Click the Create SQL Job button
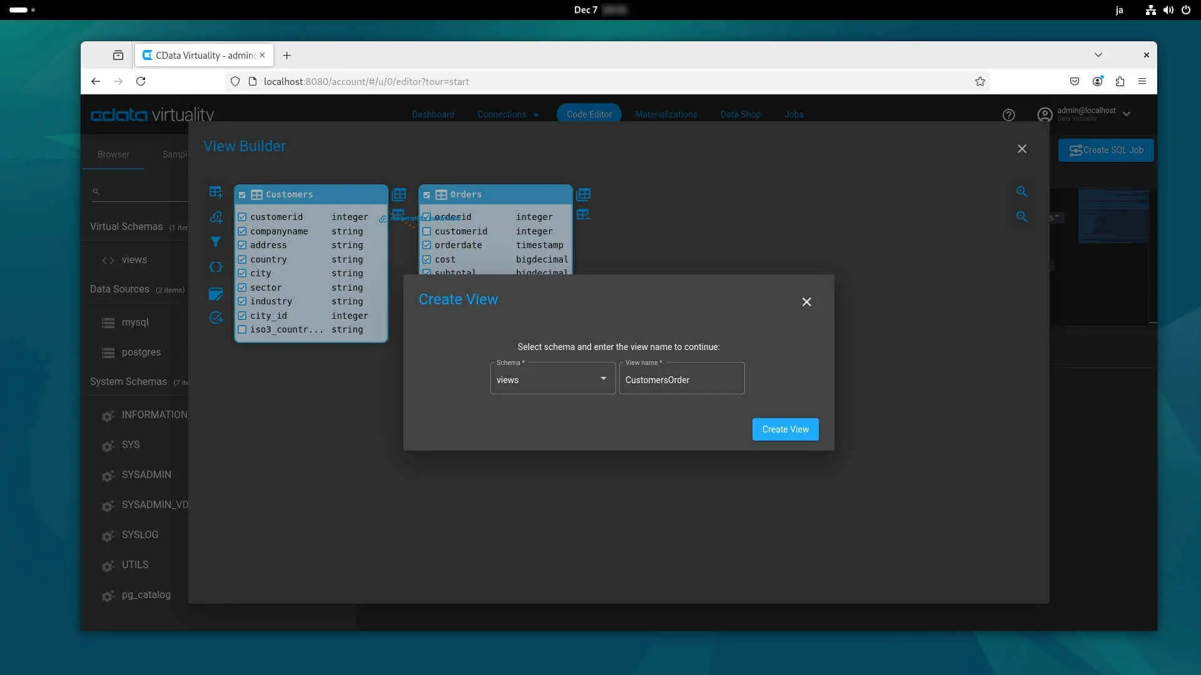 pyautogui.click(x=1105, y=150)
